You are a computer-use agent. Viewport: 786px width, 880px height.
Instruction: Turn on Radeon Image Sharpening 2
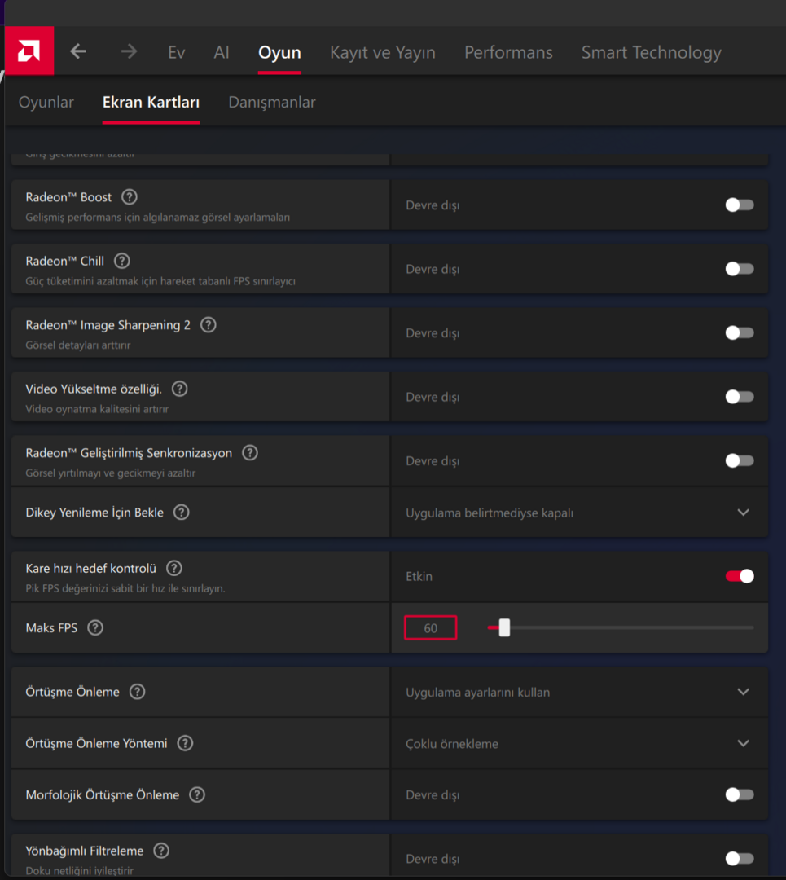click(740, 332)
